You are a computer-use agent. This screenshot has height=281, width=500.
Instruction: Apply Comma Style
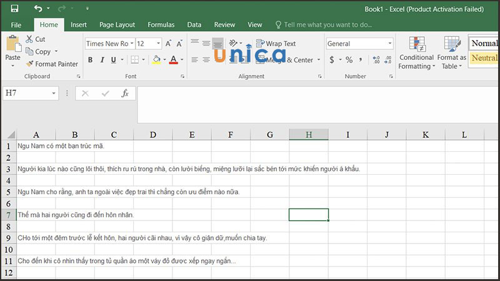(361, 60)
